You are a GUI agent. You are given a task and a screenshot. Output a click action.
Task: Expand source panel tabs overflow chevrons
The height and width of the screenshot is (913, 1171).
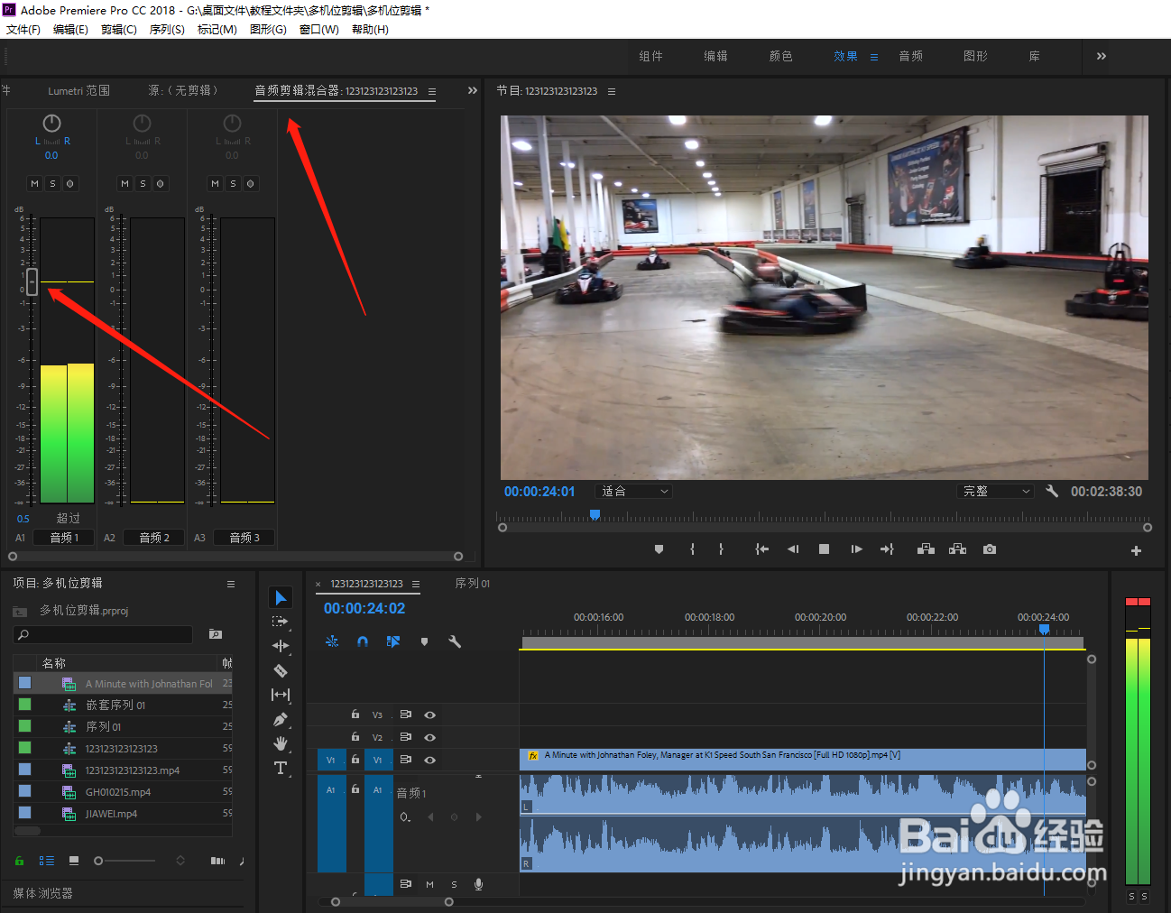pos(473,90)
